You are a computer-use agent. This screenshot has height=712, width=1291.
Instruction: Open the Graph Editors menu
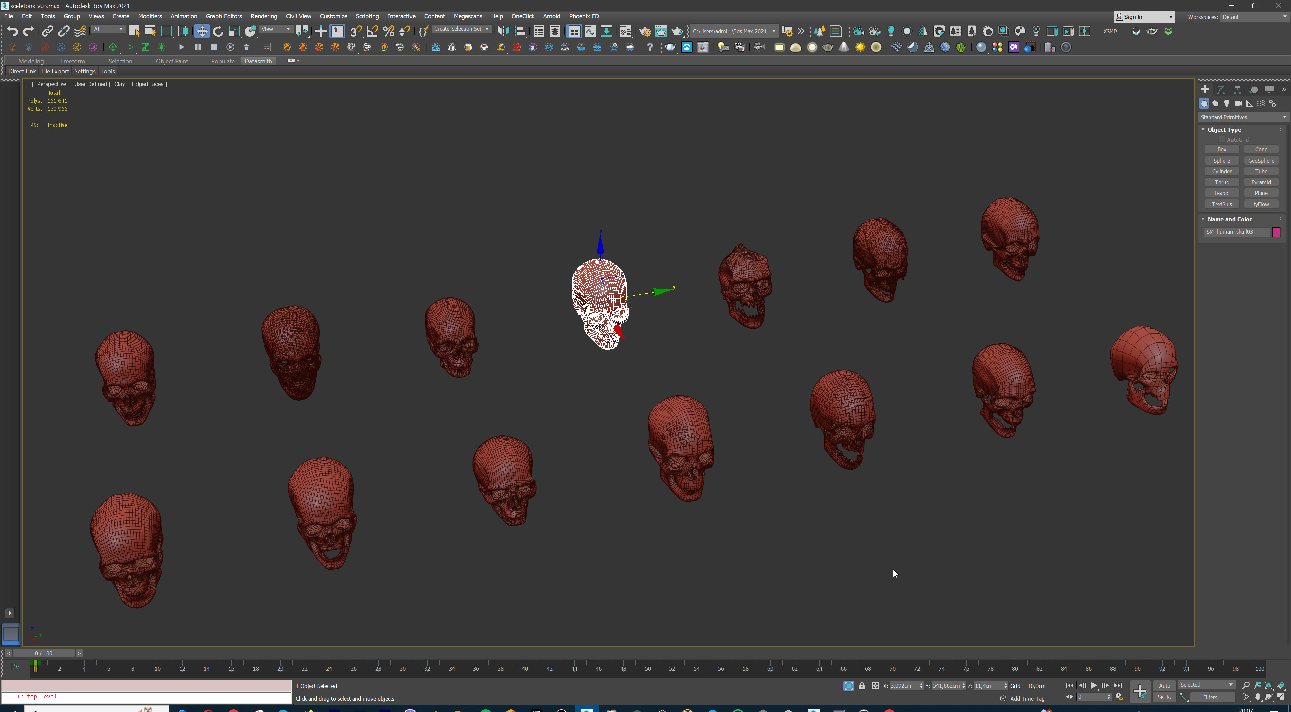click(224, 16)
